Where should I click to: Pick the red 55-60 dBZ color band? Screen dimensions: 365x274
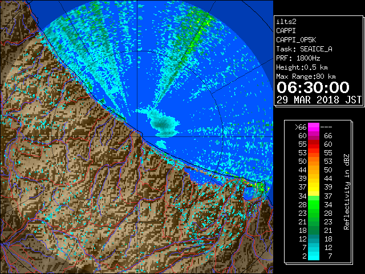[x=314, y=144]
